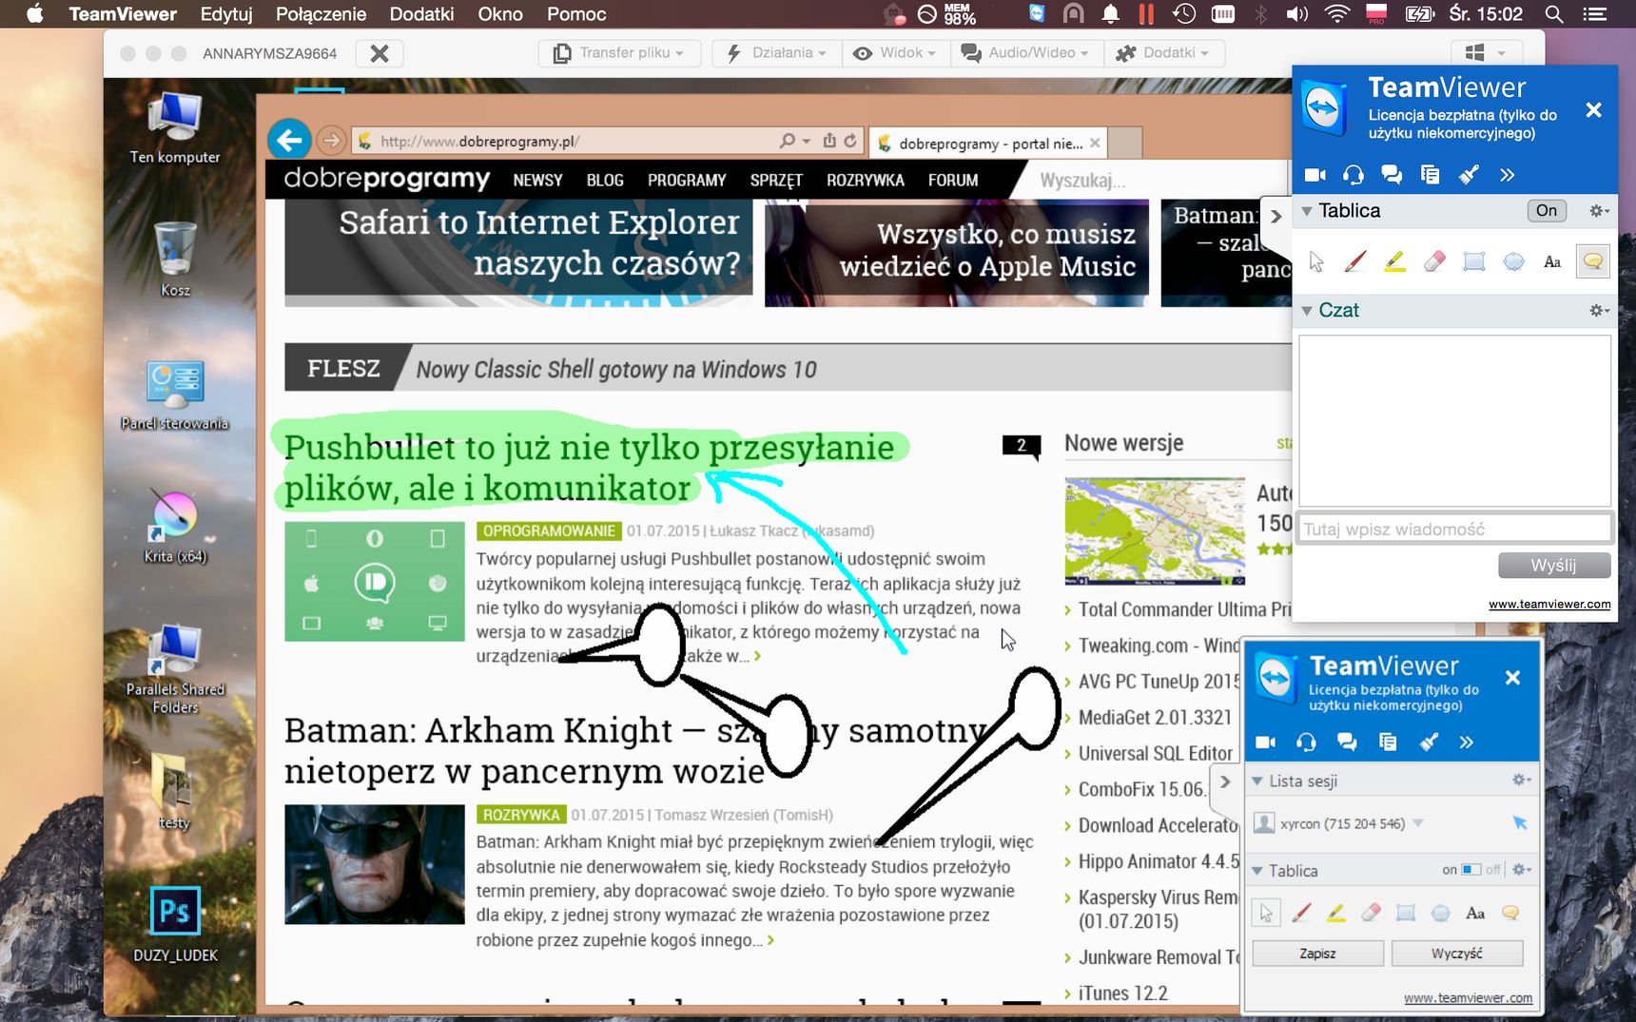Select eraser tool in lower Tablica panel
This screenshot has width=1636, height=1022.
1371,914
